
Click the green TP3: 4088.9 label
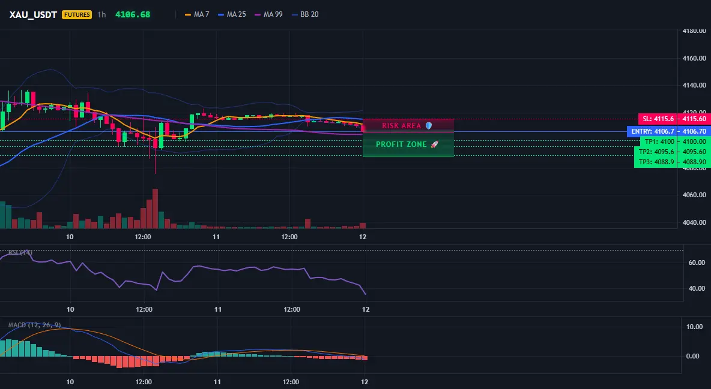point(656,162)
